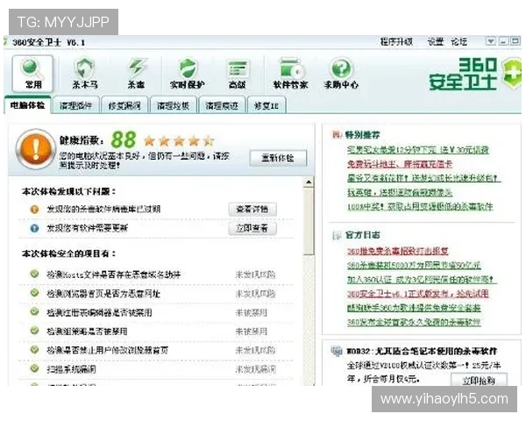Switch to the 清理插件 tab
Viewport: 526px width, 421px height.
[75, 106]
